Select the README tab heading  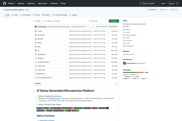click(x=38, y=83)
